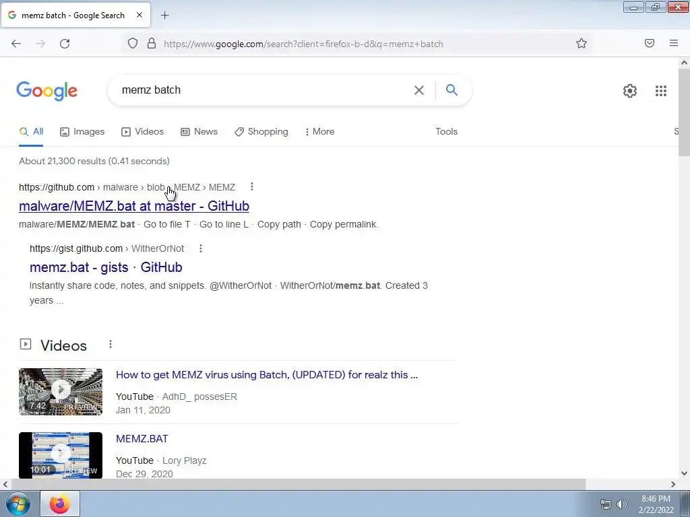Open the Videos section three-dot menu

111,344
